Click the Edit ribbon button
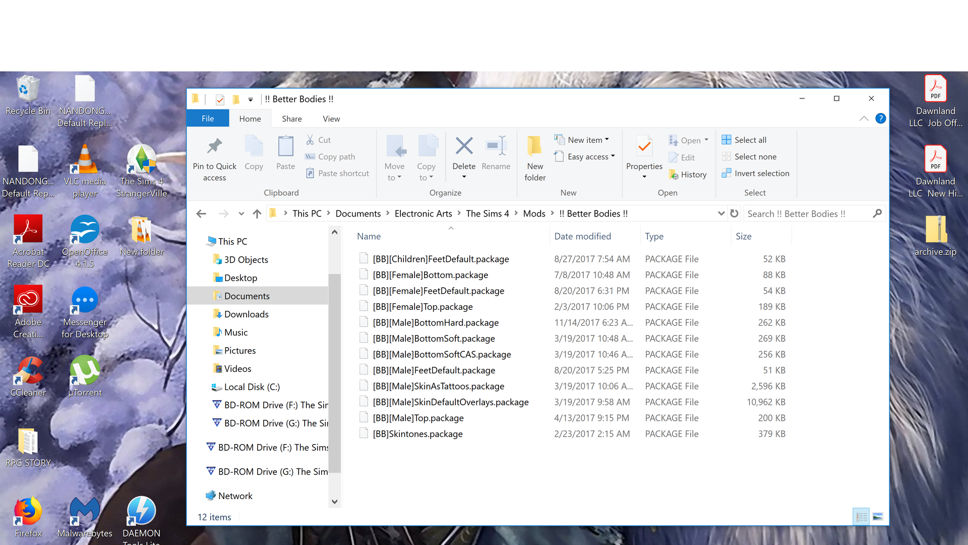 682,157
